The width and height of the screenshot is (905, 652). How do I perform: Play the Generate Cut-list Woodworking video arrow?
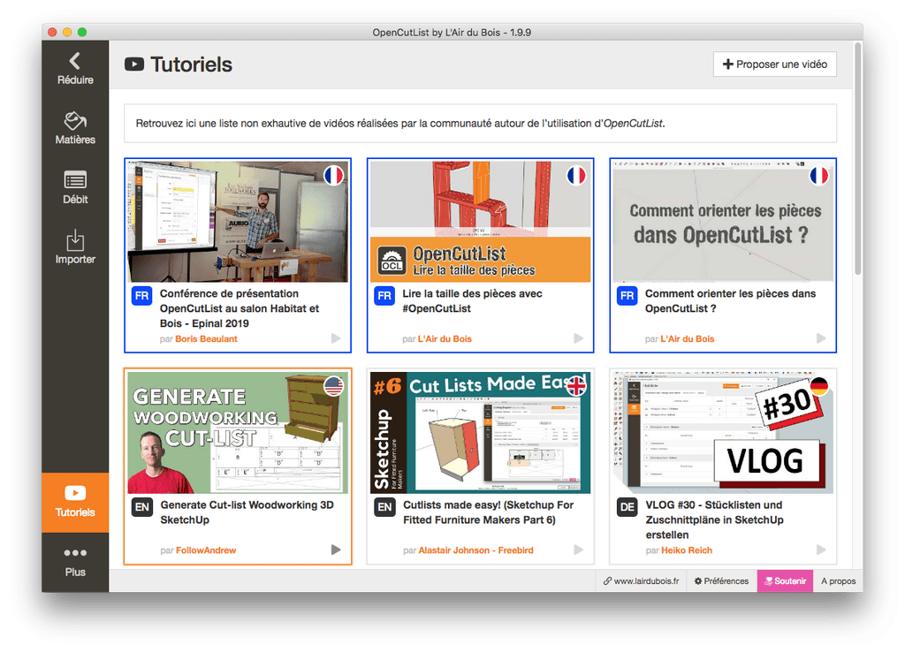tap(336, 550)
